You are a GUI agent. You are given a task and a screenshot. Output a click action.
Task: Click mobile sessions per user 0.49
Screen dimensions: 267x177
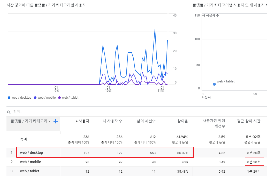pos(222,162)
